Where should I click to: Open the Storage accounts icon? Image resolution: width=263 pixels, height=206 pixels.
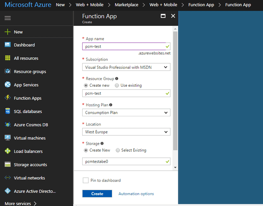[x=8, y=164]
